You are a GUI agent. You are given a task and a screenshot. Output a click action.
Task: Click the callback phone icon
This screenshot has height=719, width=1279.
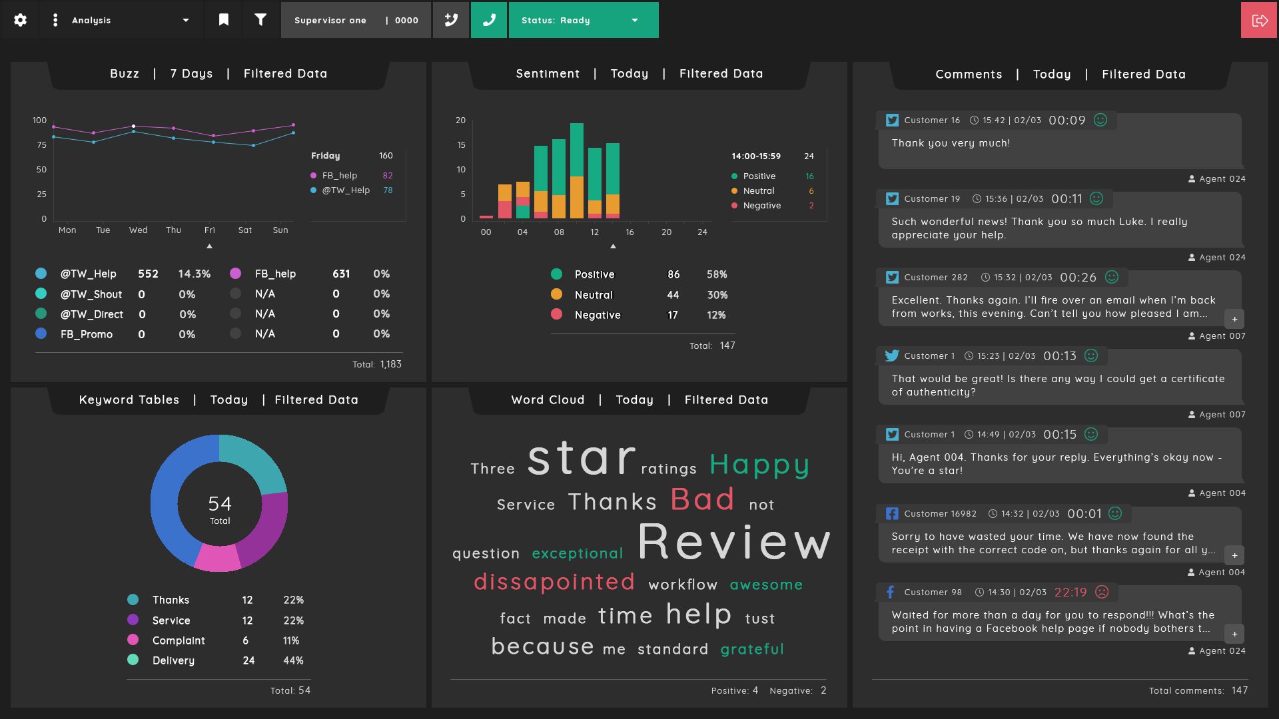pos(451,20)
